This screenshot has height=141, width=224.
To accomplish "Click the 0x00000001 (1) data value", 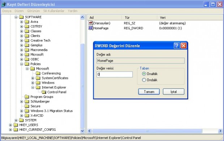I will click(x=171, y=28).
